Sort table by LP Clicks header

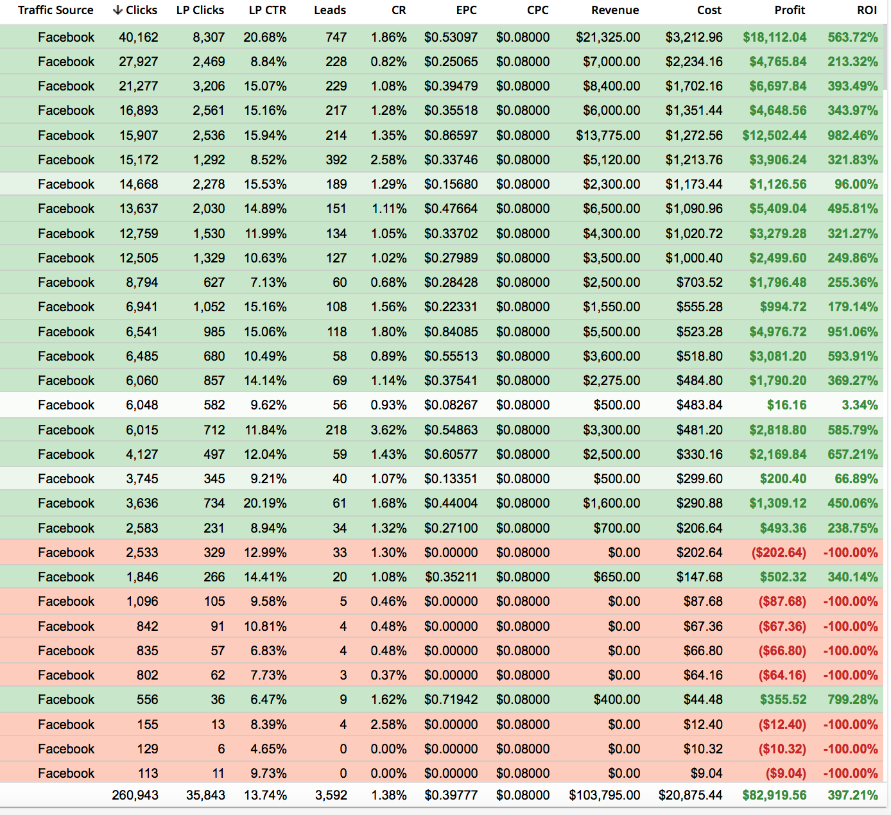click(x=200, y=10)
